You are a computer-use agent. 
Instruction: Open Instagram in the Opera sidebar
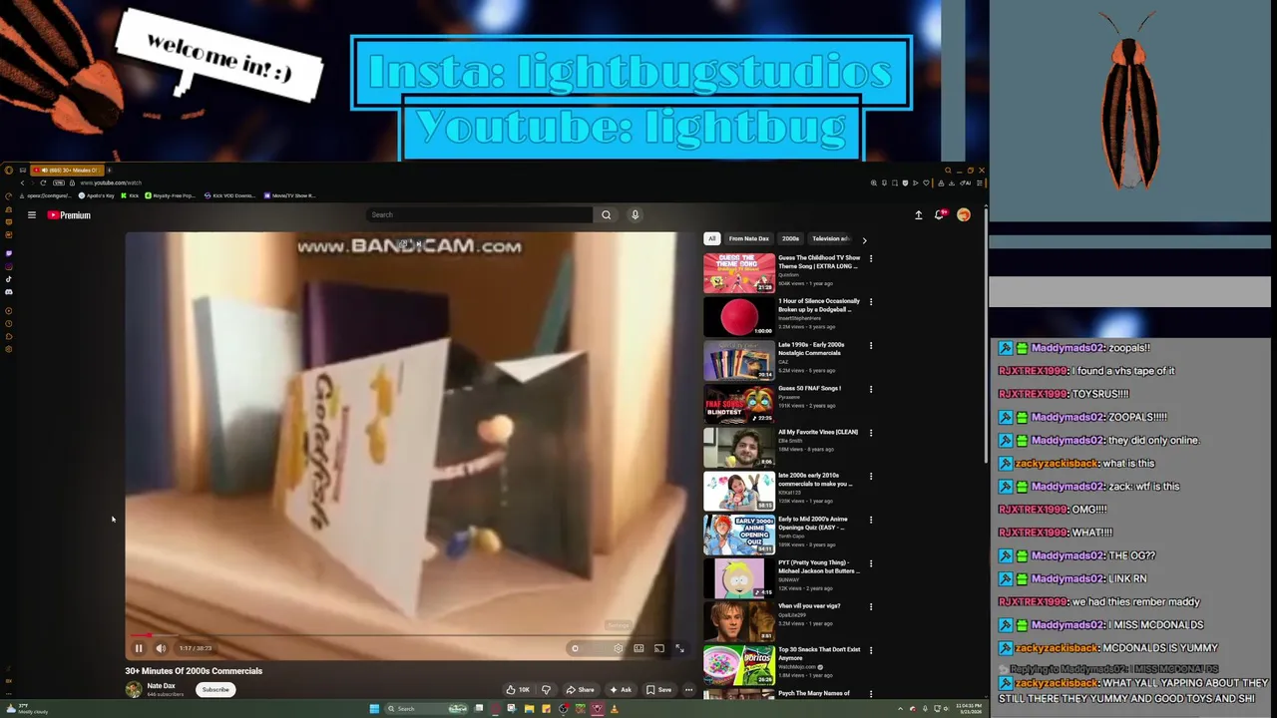9,266
